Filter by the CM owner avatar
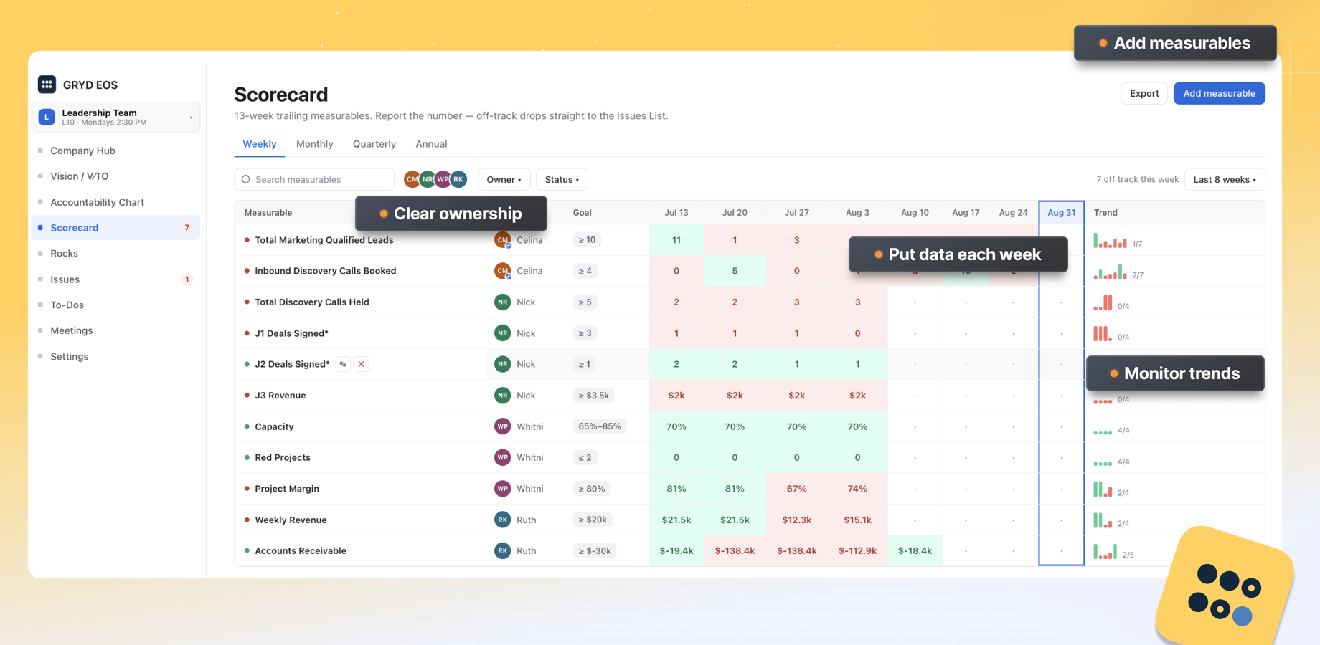 point(412,179)
